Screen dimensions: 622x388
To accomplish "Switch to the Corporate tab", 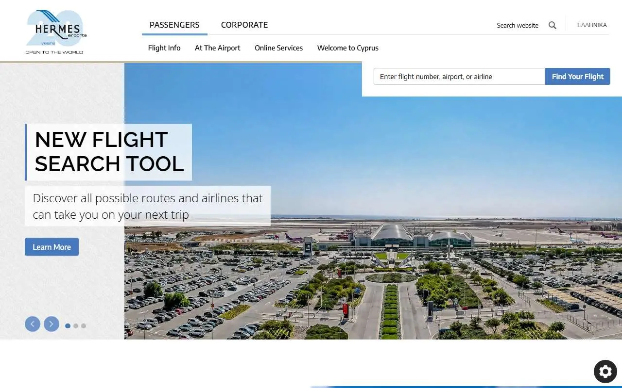I will point(244,25).
